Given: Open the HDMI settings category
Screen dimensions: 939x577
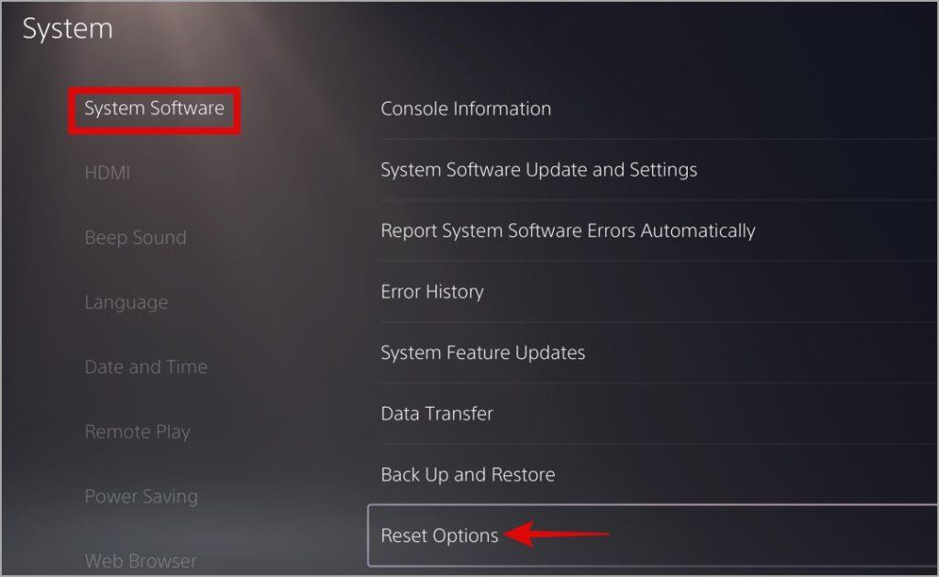Looking at the screenshot, I should point(107,173).
